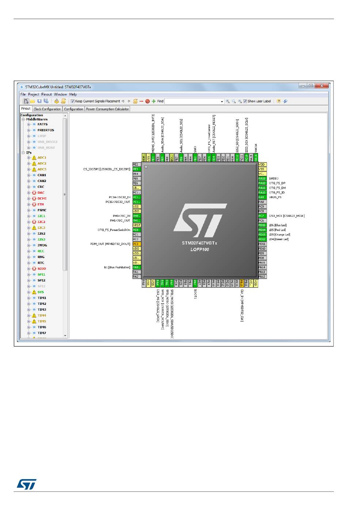This screenshot has height=519, width=347.
Task: Switch to the Configuration tab
Action: tap(74, 109)
